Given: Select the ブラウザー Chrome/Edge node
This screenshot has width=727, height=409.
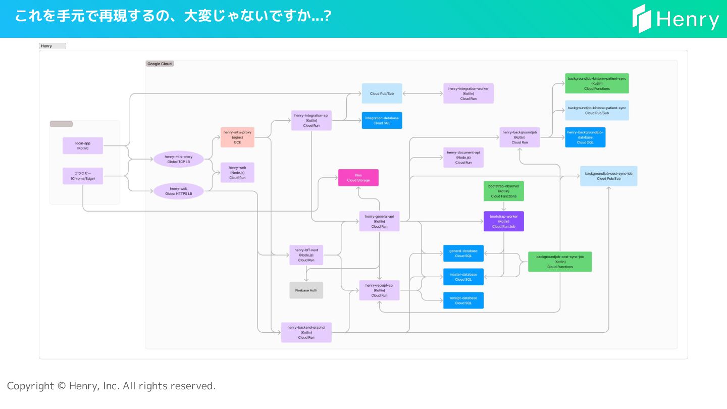Looking at the screenshot, I should (83, 176).
